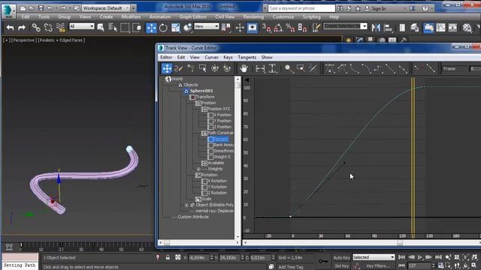Open the selection filter All dropdown
Viewport: 481px width, 270px height.
pos(82,27)
